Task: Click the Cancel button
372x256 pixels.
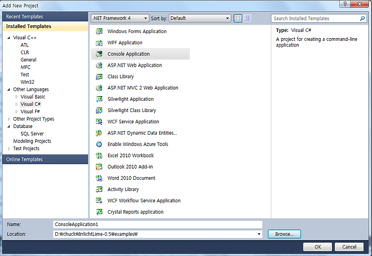Action: 349,247
